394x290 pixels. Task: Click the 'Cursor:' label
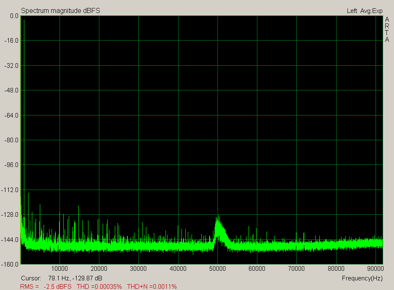[31, 278]
